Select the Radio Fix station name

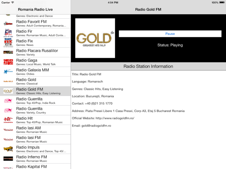(25, 41)
